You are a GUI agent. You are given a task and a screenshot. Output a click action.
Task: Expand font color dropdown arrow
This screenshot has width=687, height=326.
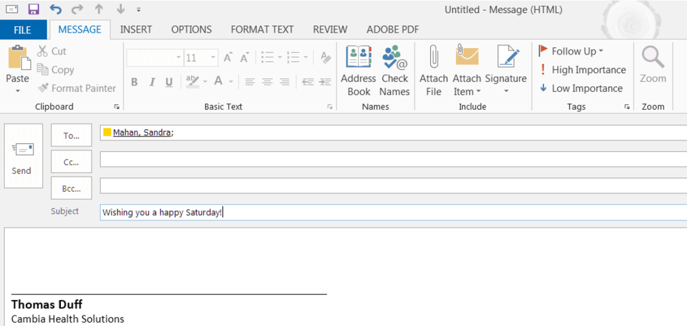click(x=231, y=82)
